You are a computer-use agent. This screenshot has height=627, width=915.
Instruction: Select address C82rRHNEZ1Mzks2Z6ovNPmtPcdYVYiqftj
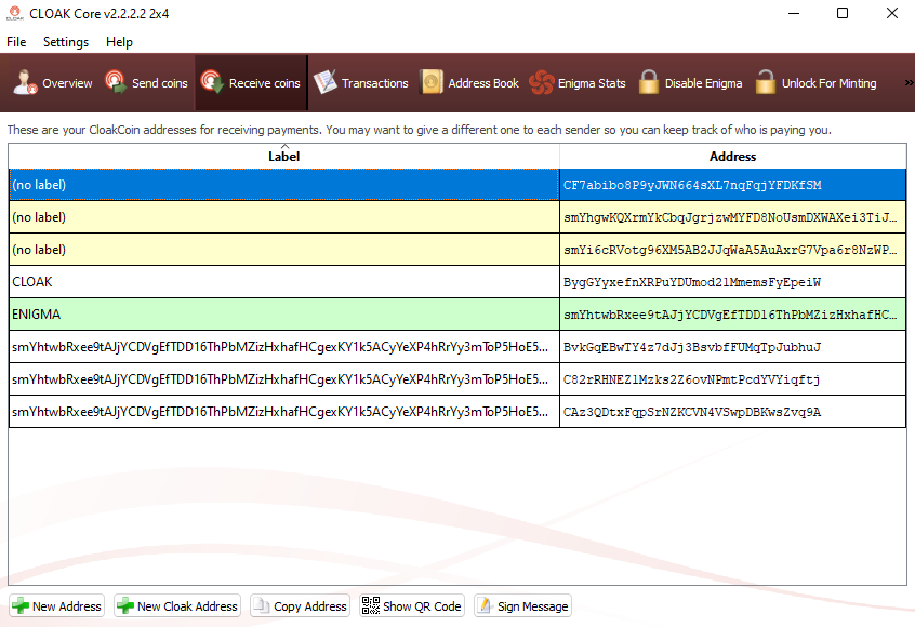click(x=733, y=379)
